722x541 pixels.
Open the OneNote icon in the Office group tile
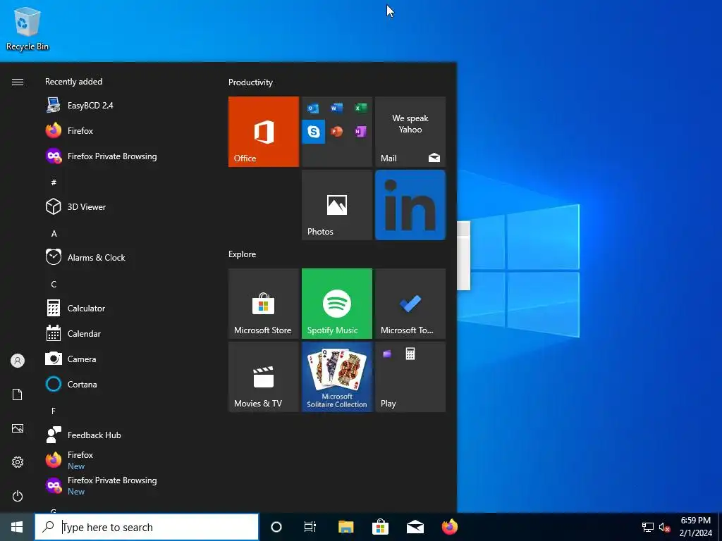(x=360, y=132)
